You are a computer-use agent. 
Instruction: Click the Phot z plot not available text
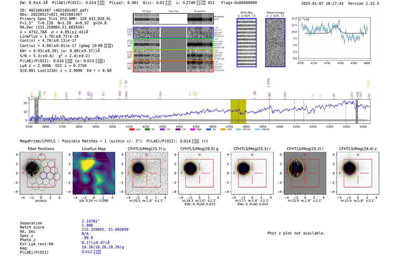tap(296, 233)
